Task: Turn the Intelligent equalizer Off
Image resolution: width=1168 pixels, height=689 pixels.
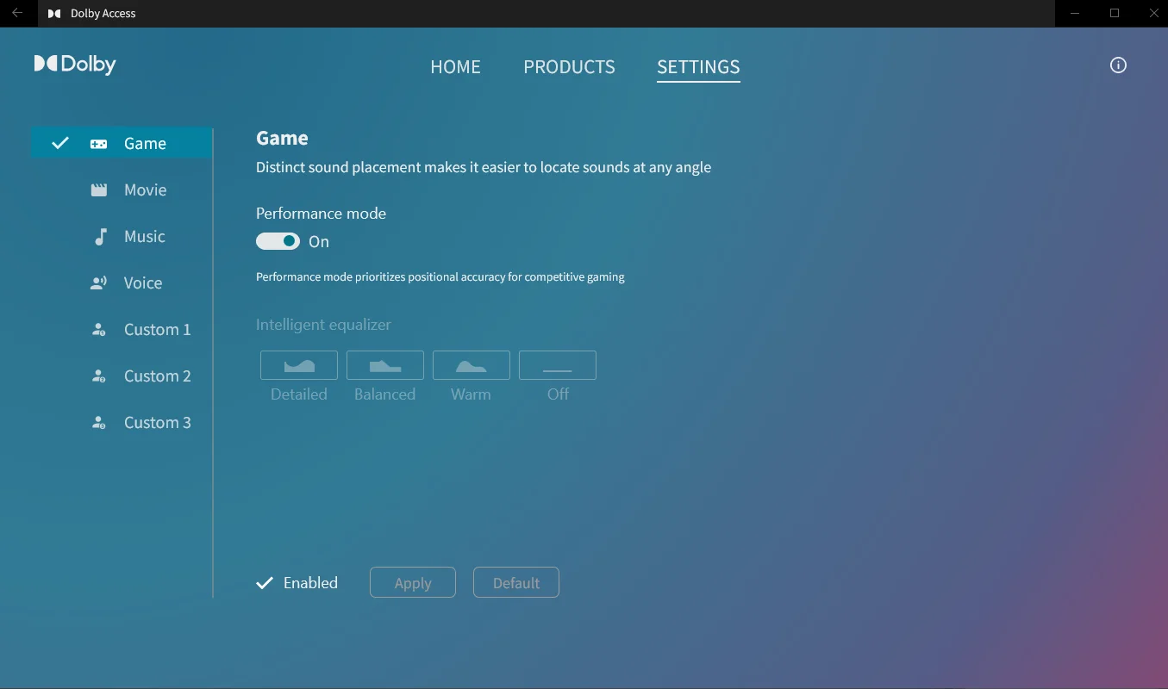Action: click(558, 365)
